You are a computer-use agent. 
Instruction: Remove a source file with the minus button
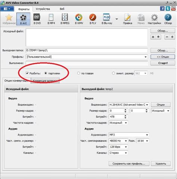tap(167, 37)
